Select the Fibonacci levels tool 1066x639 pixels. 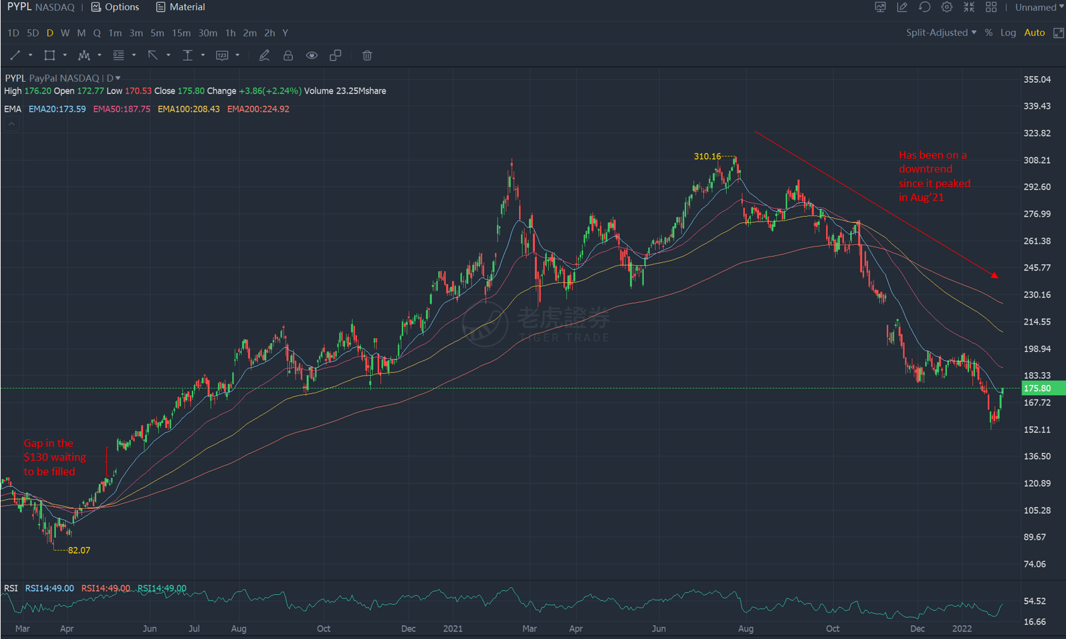118,56
